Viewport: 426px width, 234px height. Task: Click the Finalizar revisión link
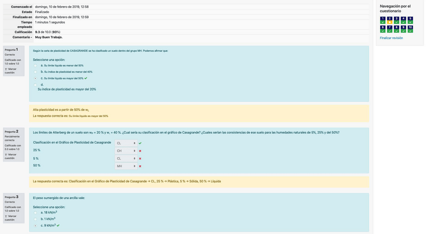391,38
